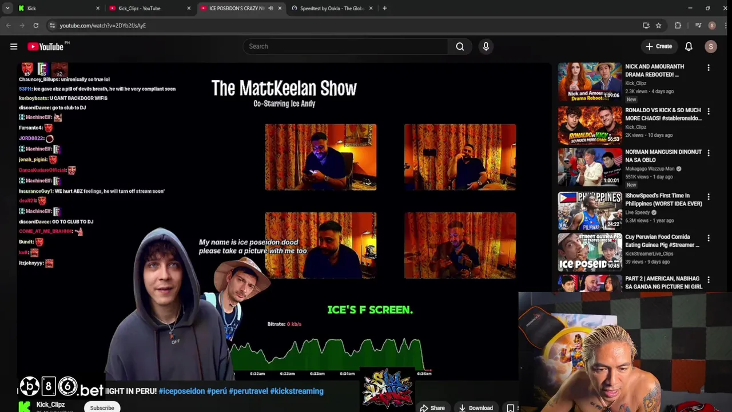Viewport: 732px width, 412px height.
Task: Share this video
Action: pos(432,407)
